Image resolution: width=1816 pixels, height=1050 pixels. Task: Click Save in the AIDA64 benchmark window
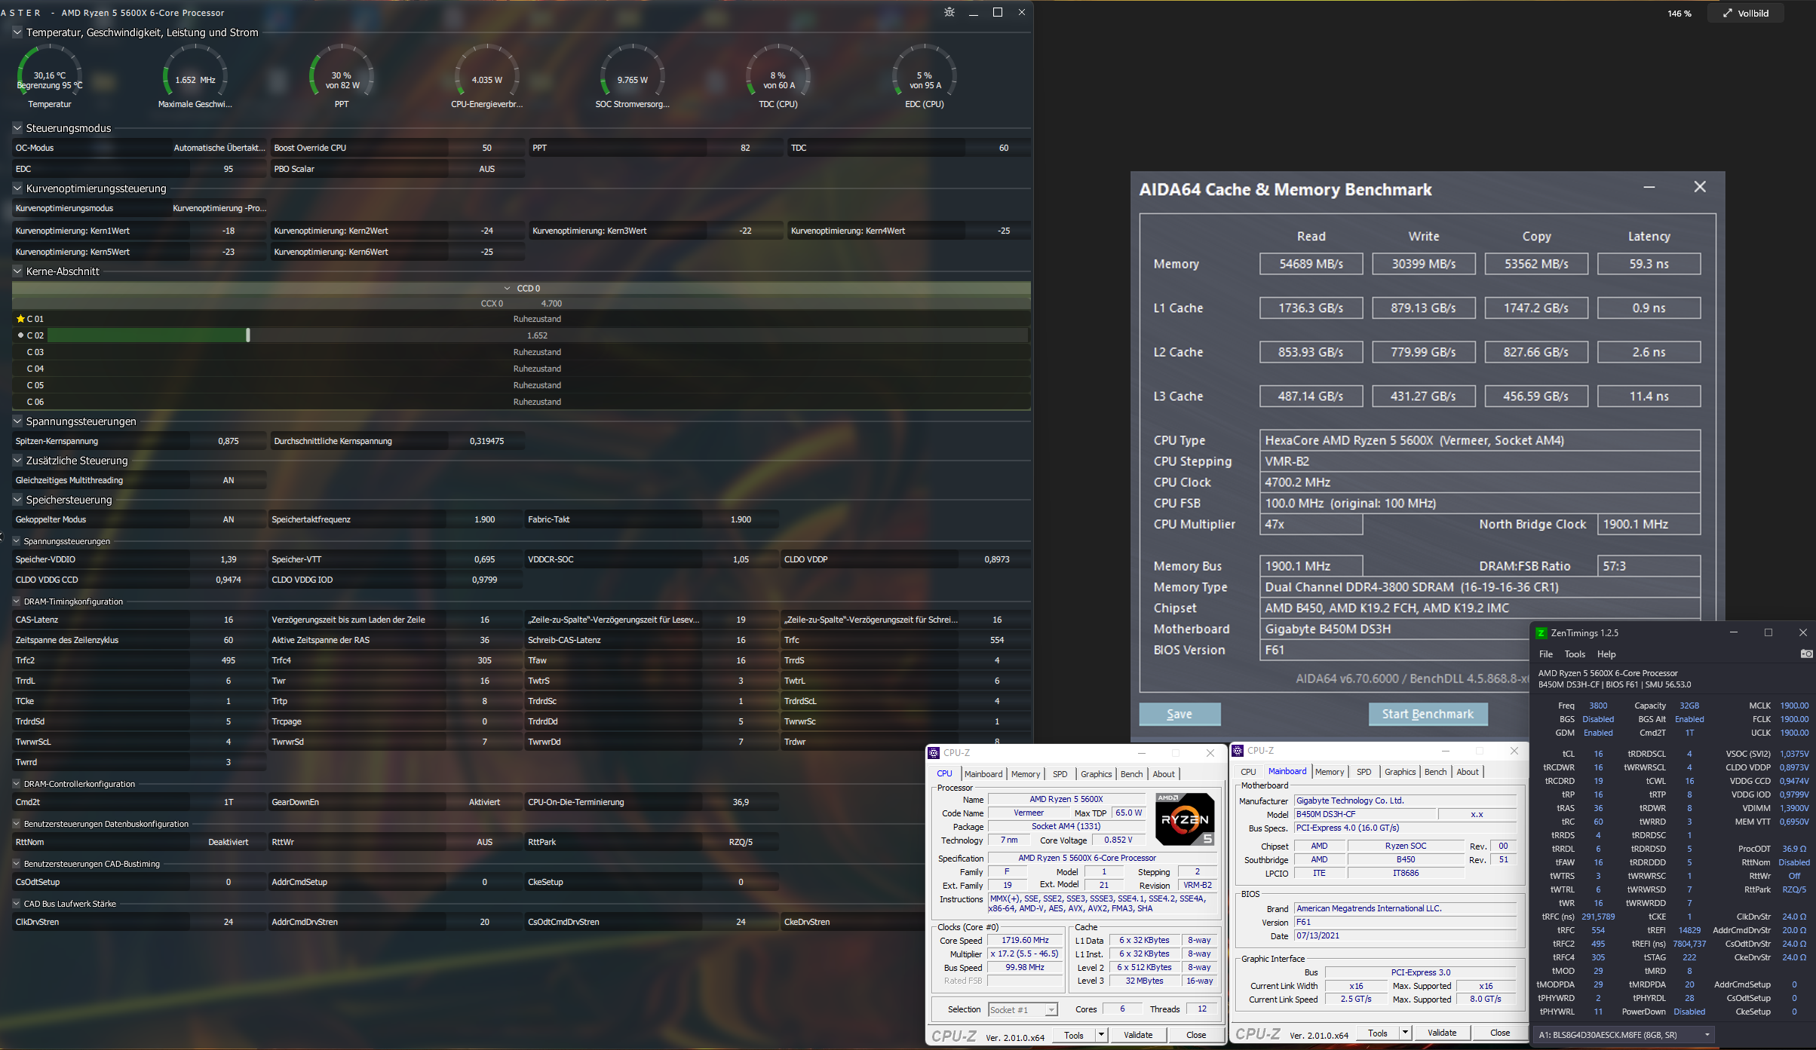point(1179,714)
